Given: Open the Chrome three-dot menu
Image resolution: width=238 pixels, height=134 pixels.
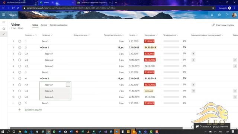Looking at the screenshot, I should 235,8.
